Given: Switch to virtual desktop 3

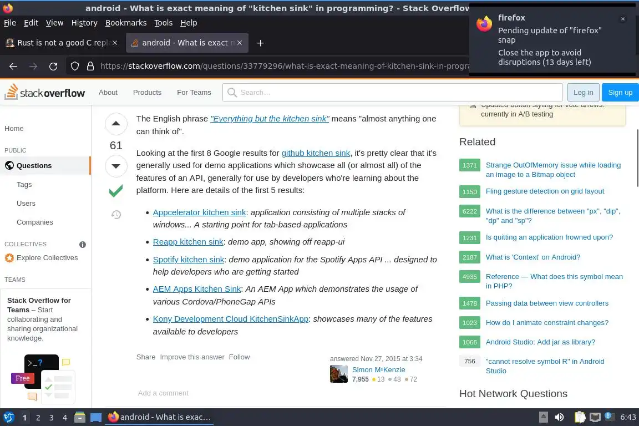Looking at the screenshot, I should tap(52, 418).
